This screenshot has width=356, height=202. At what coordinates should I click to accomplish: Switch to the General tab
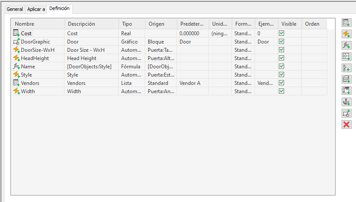point(15,9)
